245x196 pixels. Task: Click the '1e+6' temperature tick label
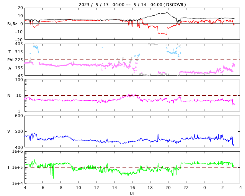18,151
